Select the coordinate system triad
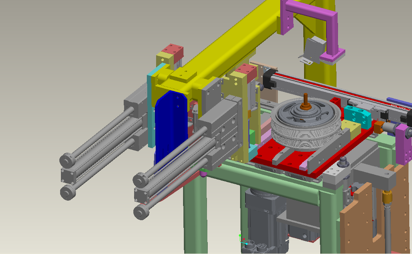The width and height of the screenshot is (412, 254). coord(243,239)
